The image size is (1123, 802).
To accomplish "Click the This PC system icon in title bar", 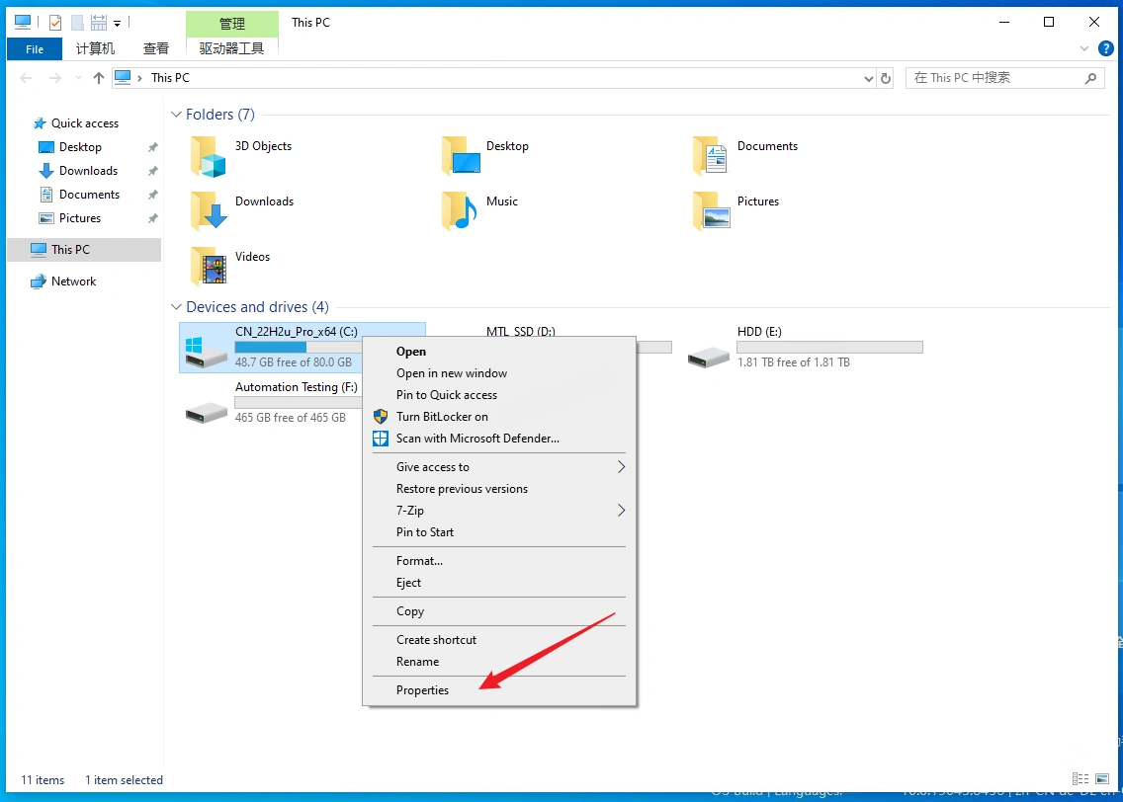I will click(x=23, y=23).
